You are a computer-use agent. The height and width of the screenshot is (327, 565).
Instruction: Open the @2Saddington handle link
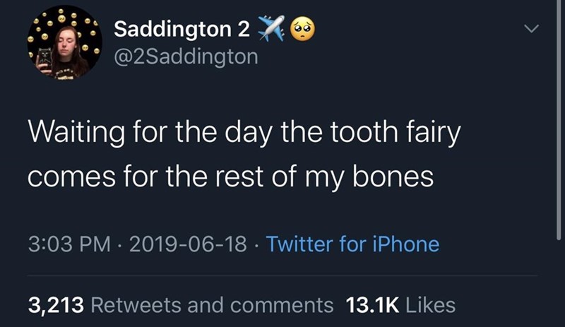[186, 56]
